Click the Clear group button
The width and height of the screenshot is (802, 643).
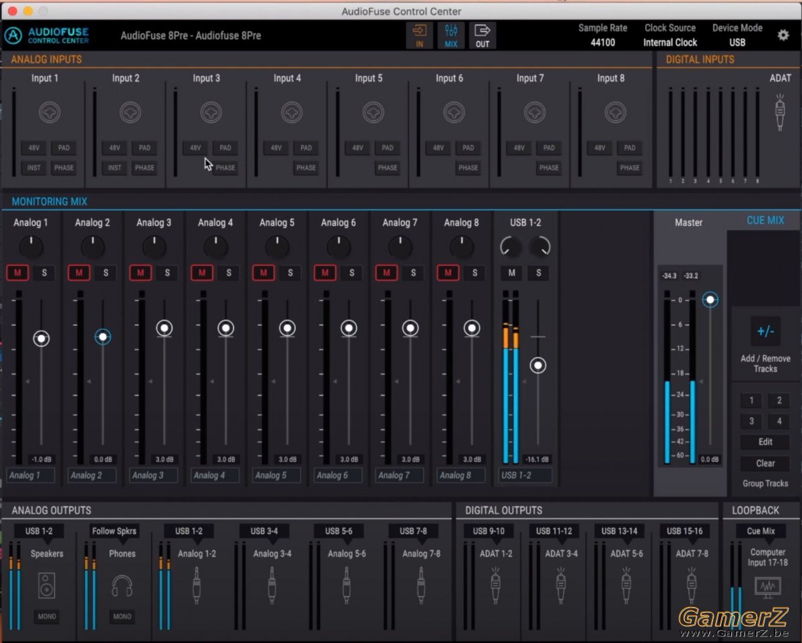click(x=765, y=463)
